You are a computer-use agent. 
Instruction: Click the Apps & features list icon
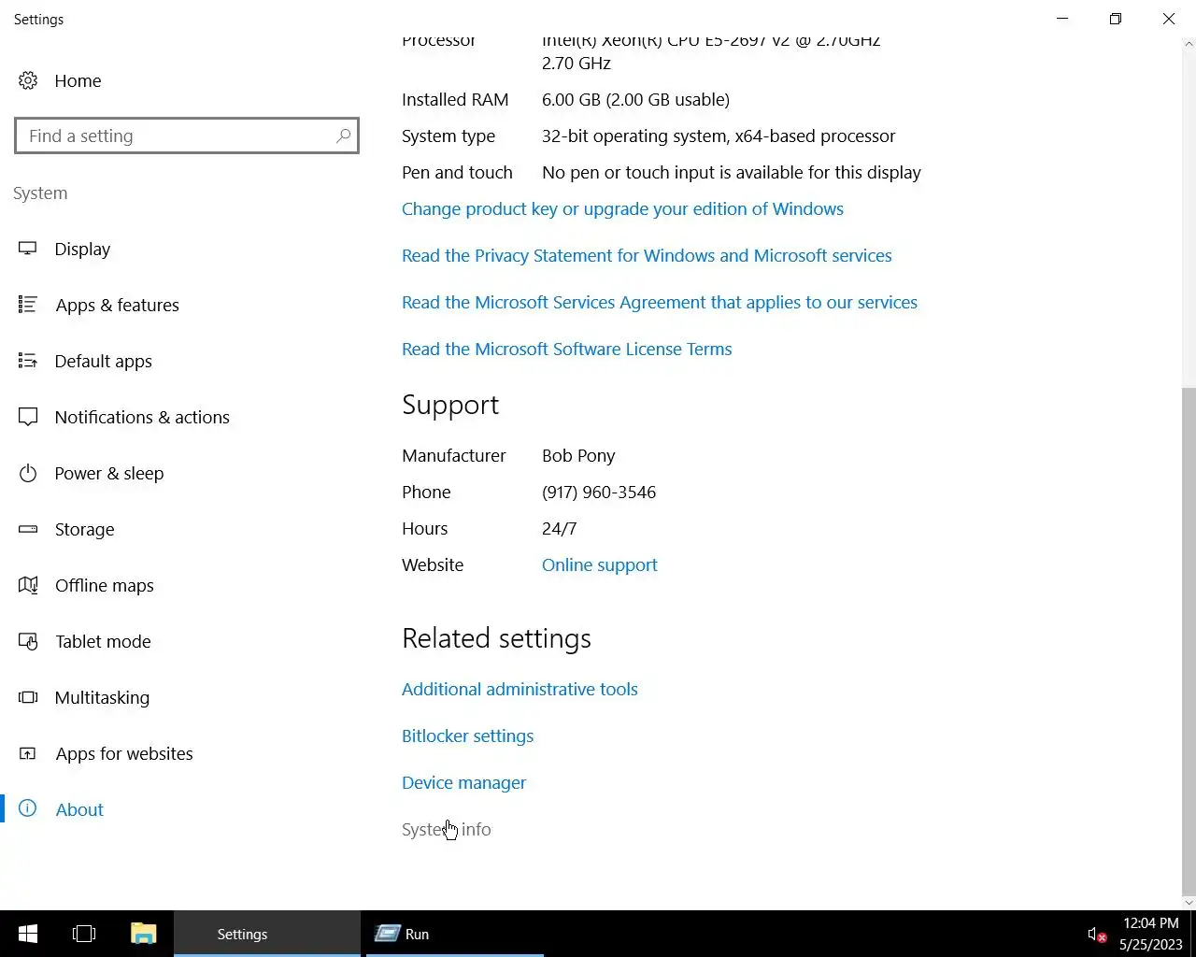(x=28, y=305)
